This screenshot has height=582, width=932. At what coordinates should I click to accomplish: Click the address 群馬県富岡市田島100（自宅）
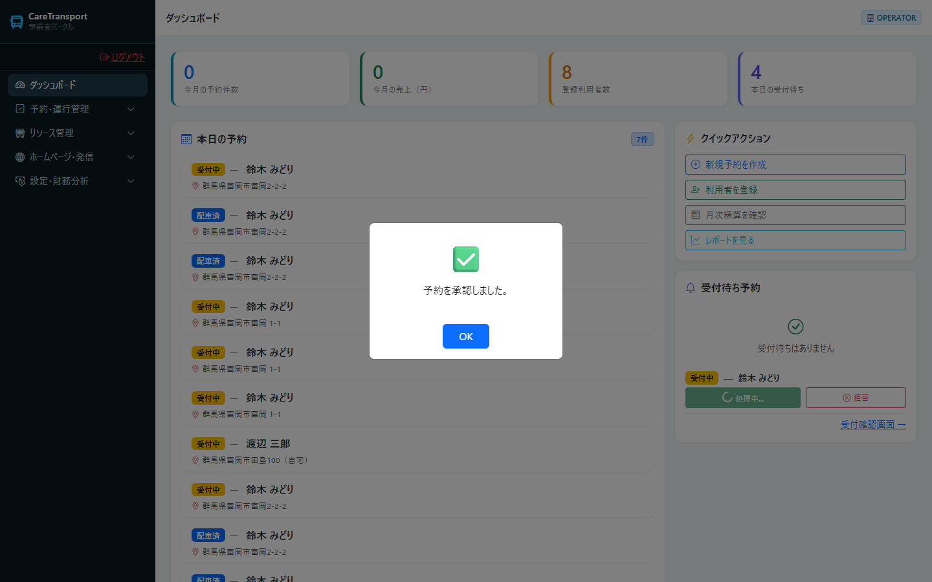256,460
